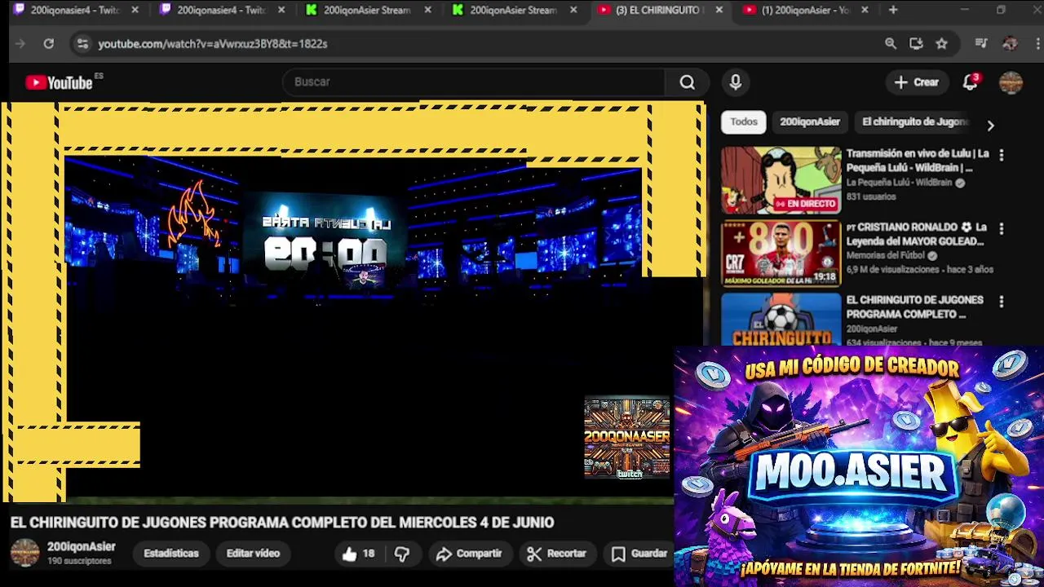Switch to first 200iqonasier4 Twitch tab
The width and height of the screenshot is (1044, 587).
click(x=75, y=11)
